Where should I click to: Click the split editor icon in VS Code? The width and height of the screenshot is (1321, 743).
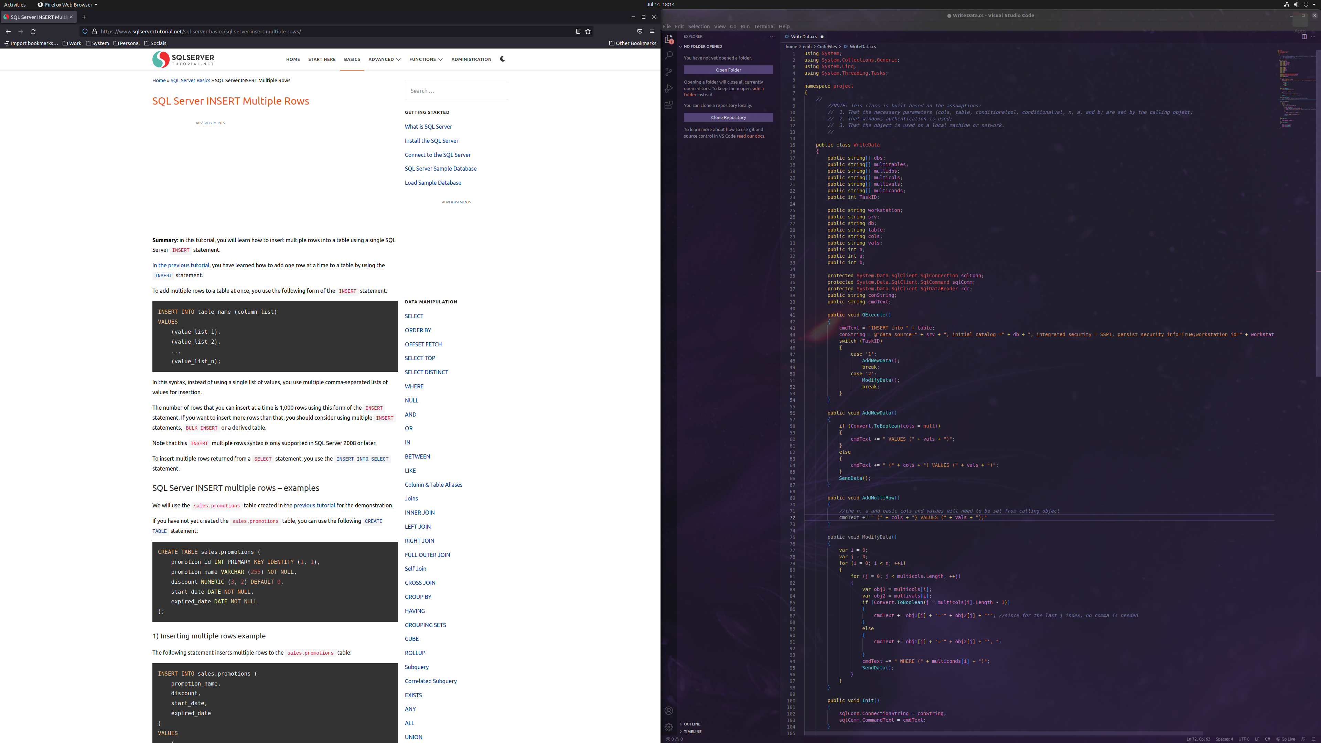point(1304,36)
